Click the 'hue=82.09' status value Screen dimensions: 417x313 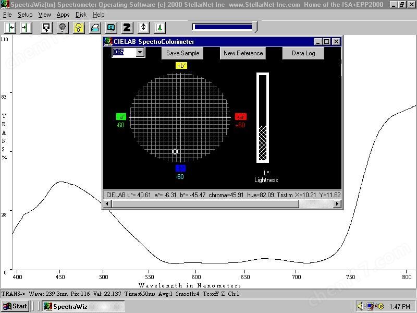tap(260, 195)
